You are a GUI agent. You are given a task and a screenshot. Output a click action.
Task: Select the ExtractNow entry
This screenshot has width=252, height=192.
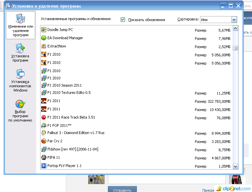pos(136,46)
